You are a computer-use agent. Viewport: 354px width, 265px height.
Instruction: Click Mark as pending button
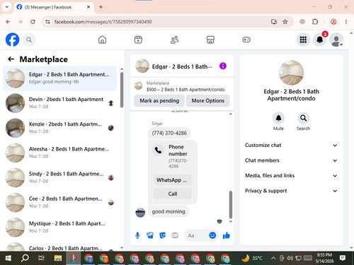(159, 100)
